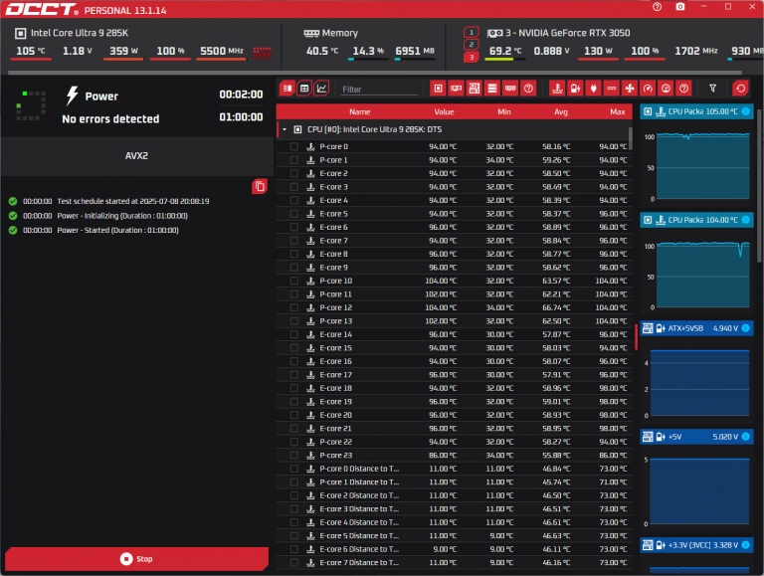Toggle power plug sensor filter

coord(594,89)
